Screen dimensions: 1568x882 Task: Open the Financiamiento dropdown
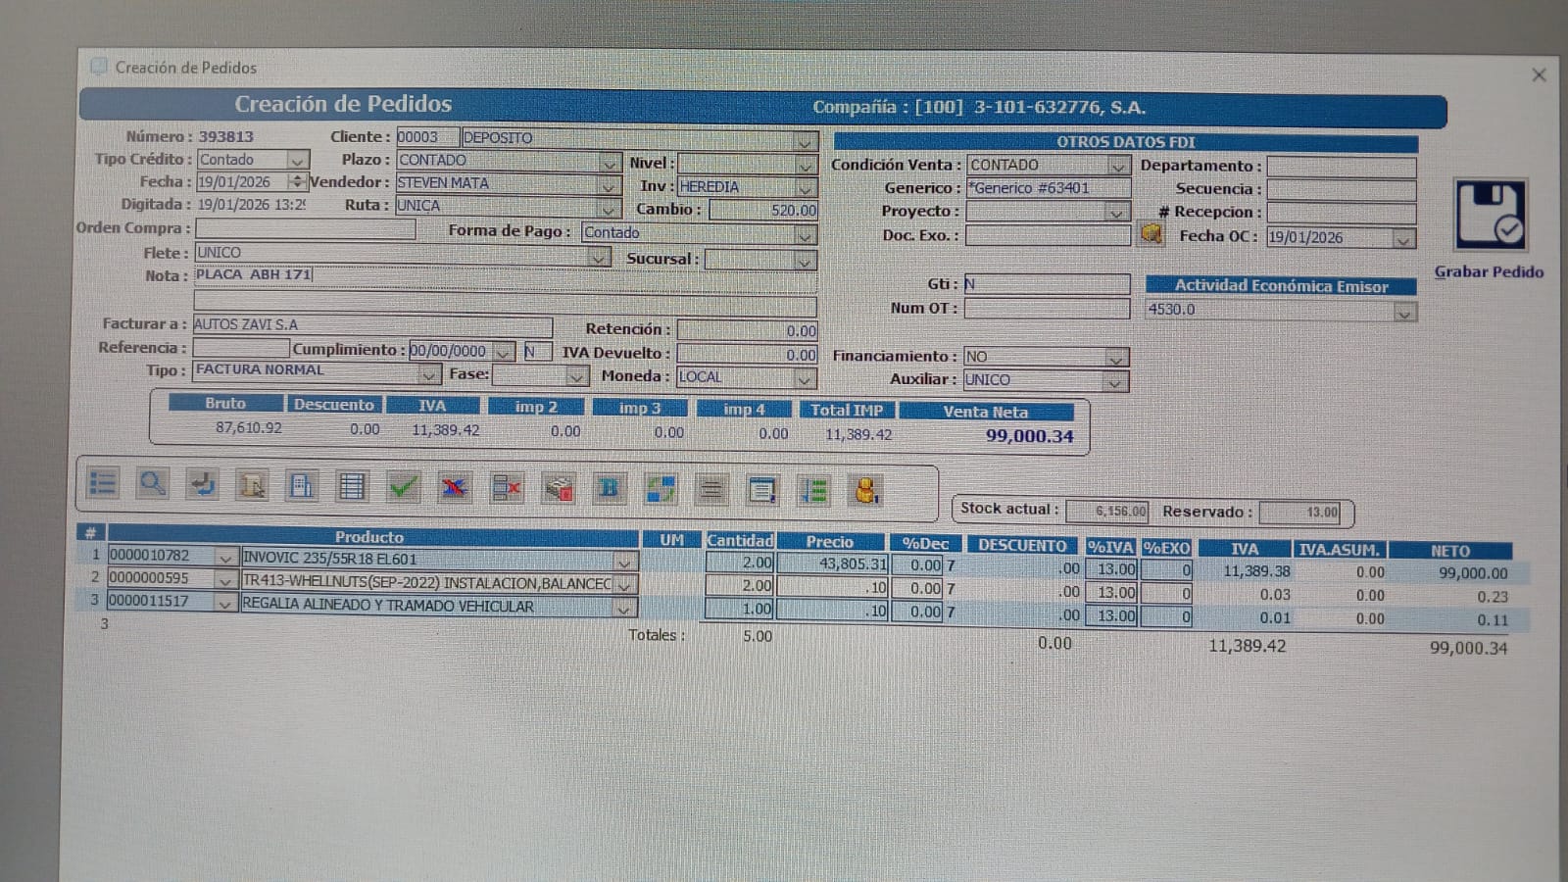tap(1115, 358)
